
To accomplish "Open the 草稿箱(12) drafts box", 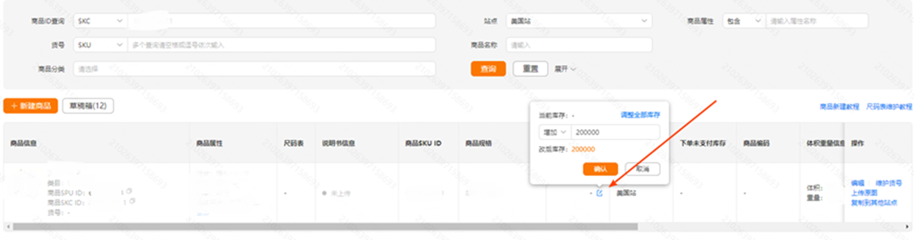I will (x=88, y=106).
